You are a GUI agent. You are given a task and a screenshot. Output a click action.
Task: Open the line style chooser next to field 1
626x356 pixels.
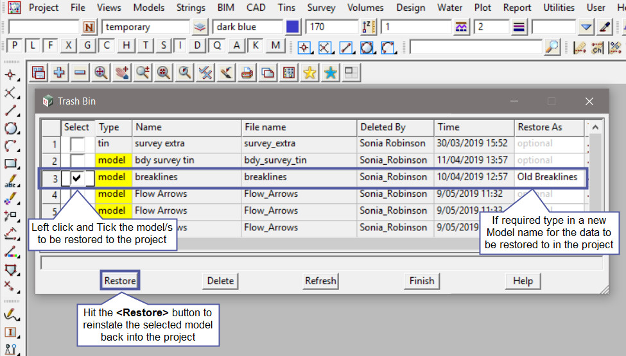click(x=462, y=27)
